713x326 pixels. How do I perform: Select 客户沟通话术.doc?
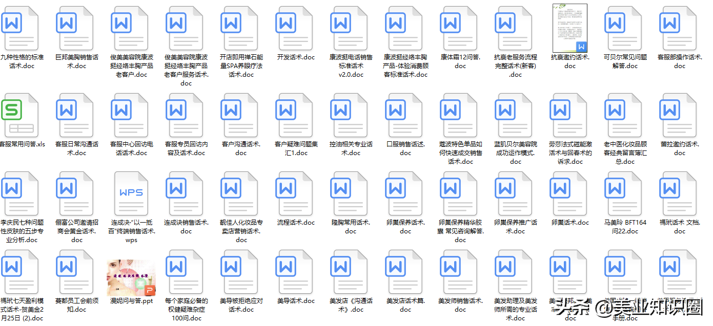pyautogui.click(x=240, y=115)
